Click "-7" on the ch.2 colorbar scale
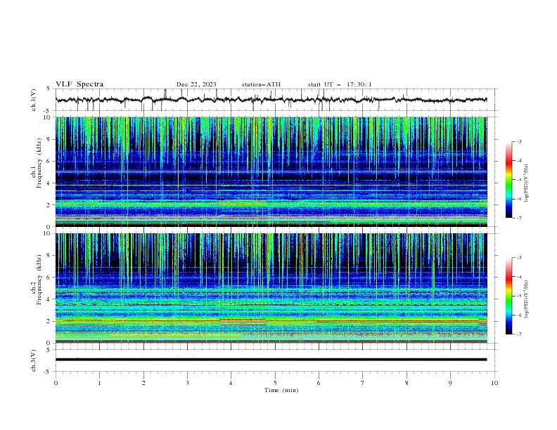557x430 pixels. 519,334
